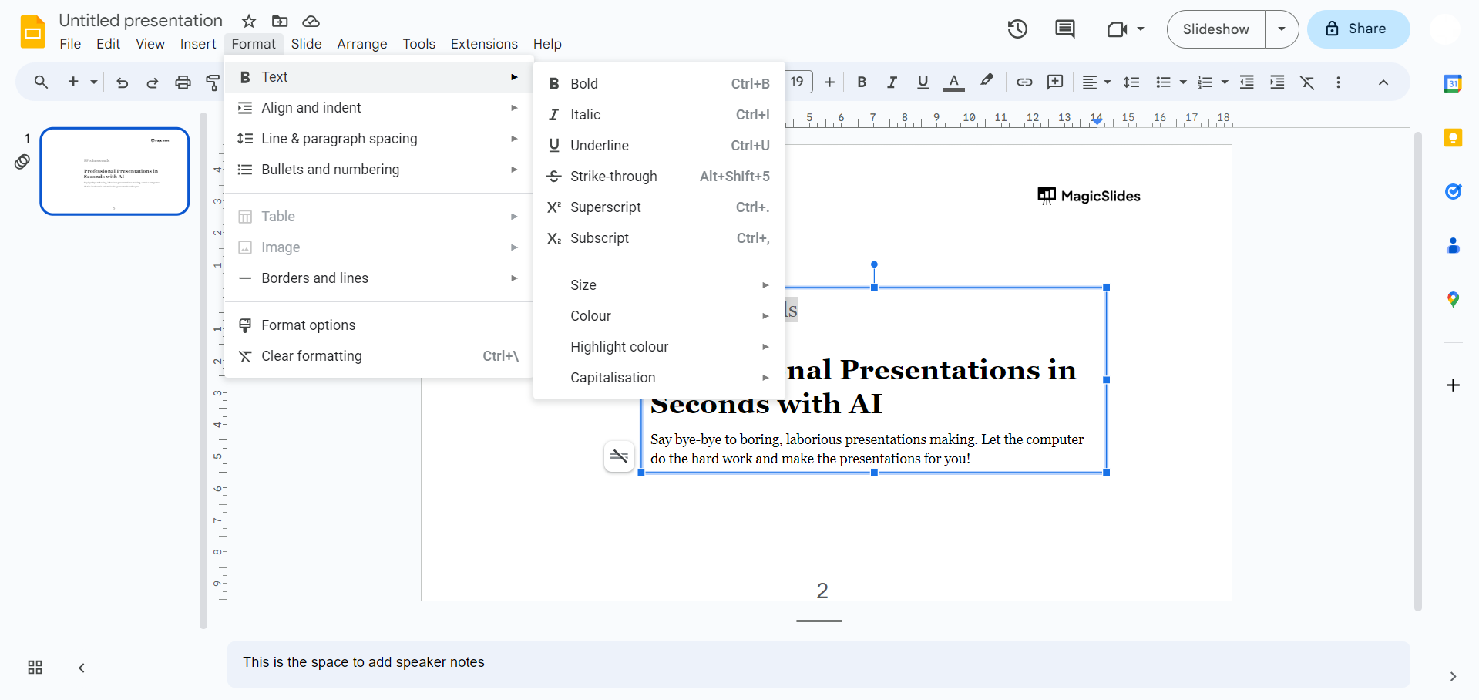Expand the Colour submenu
The image size is (1479, 700).
coord(659,316)
